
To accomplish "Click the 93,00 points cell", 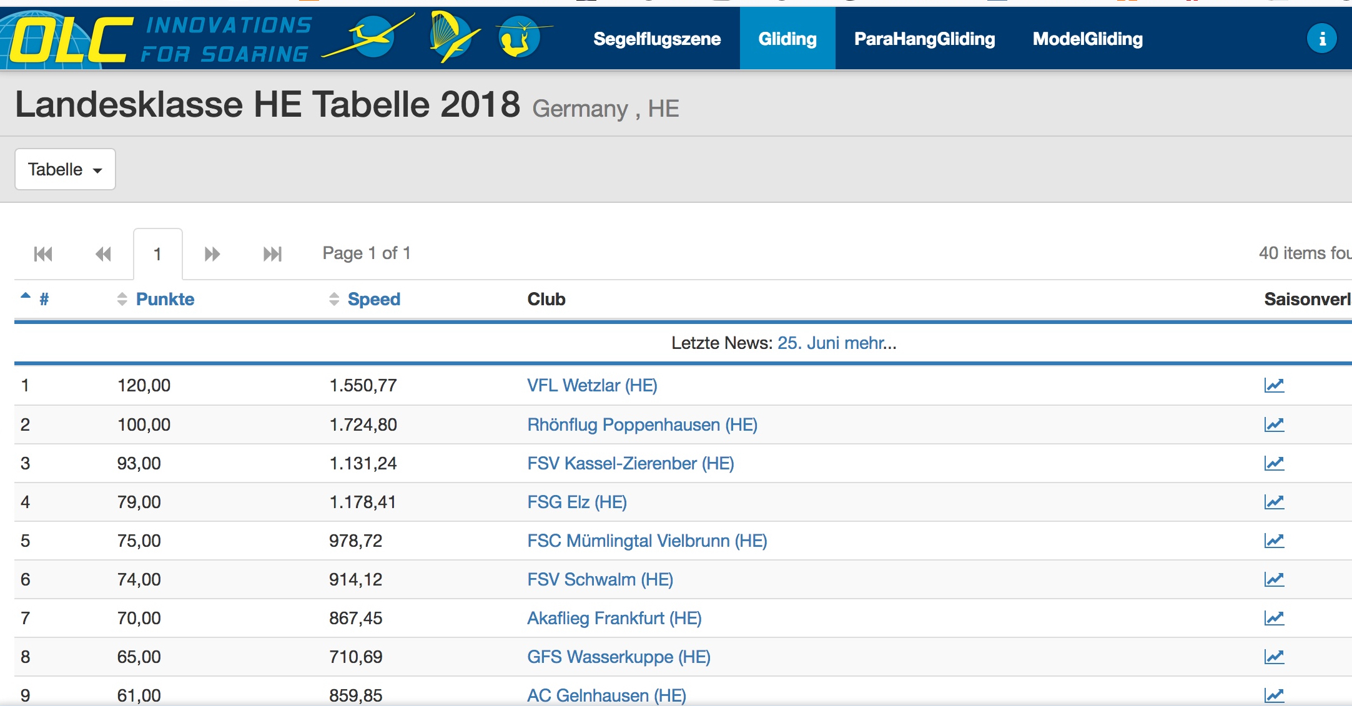I will (139, 463).
